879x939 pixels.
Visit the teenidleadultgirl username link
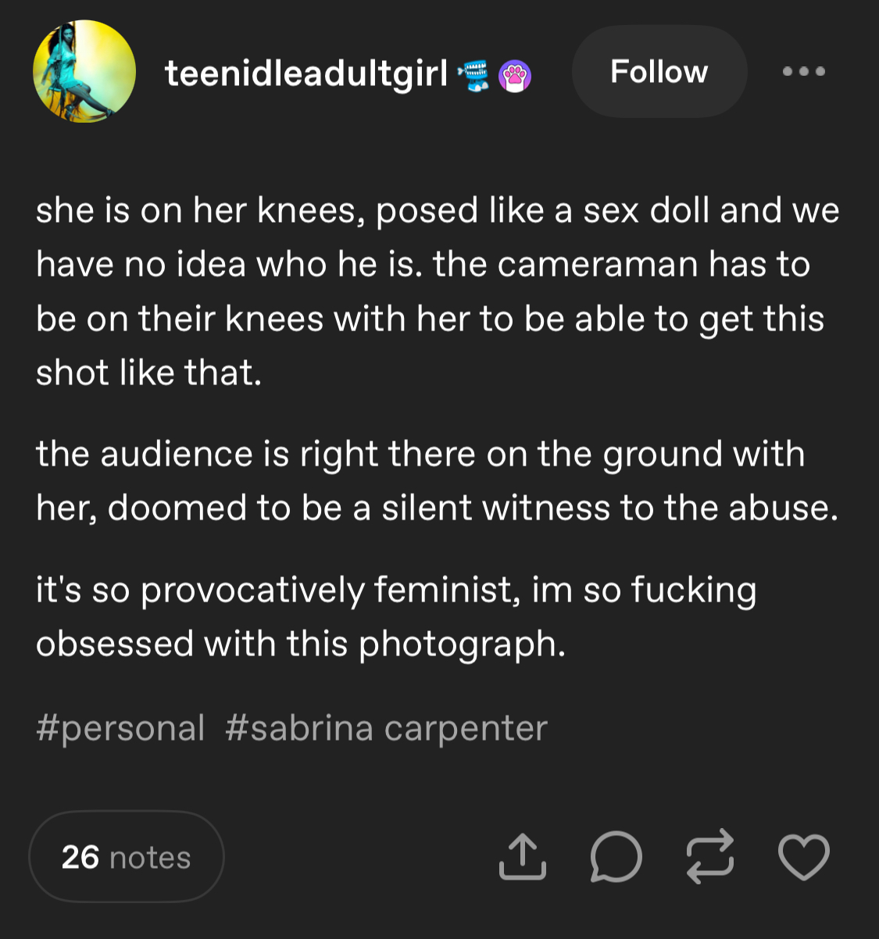pos(306,74)
